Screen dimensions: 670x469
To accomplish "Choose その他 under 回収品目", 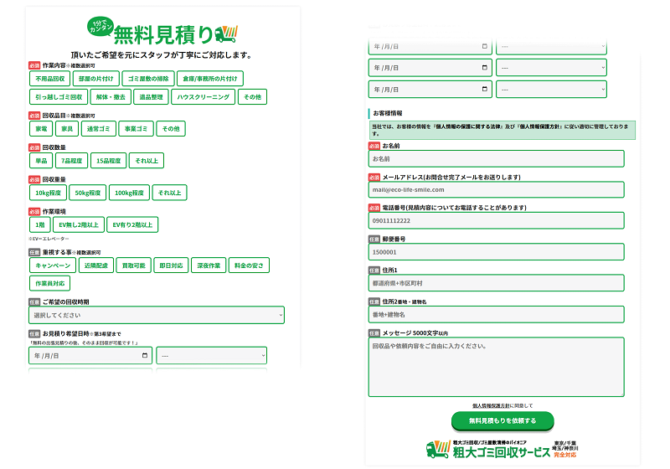I will (x=171, y=129).
